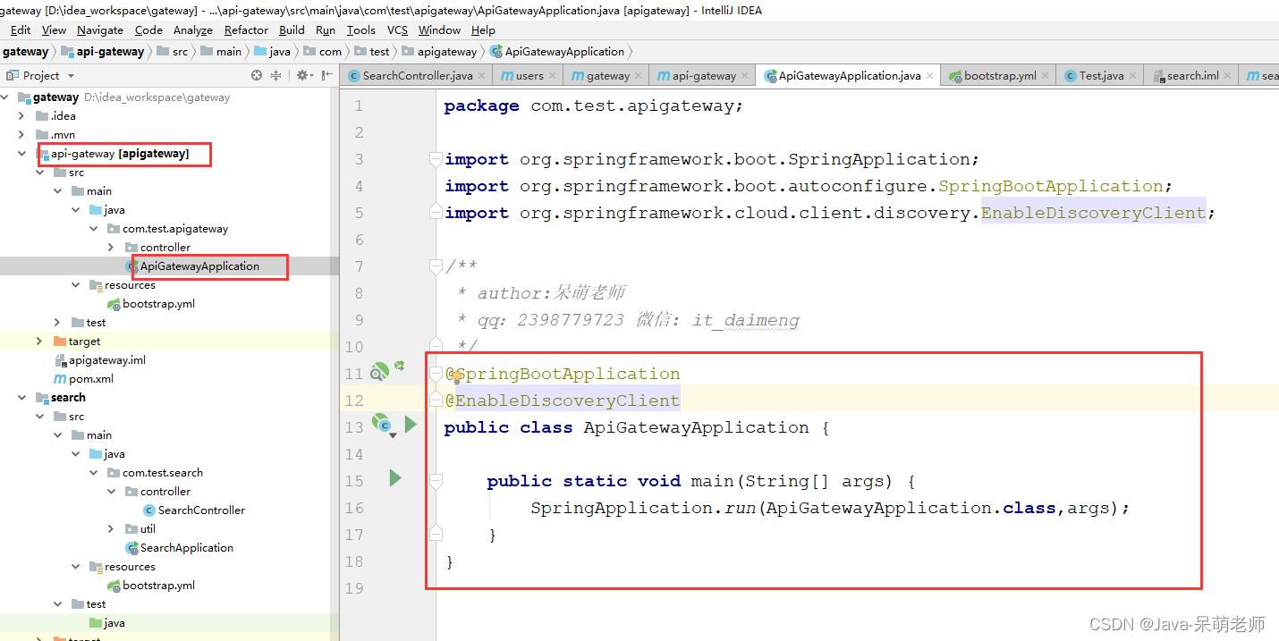This screenshot has width=1279, height=641.
Task: Expand the target folder in the tree
Action: 39,342
